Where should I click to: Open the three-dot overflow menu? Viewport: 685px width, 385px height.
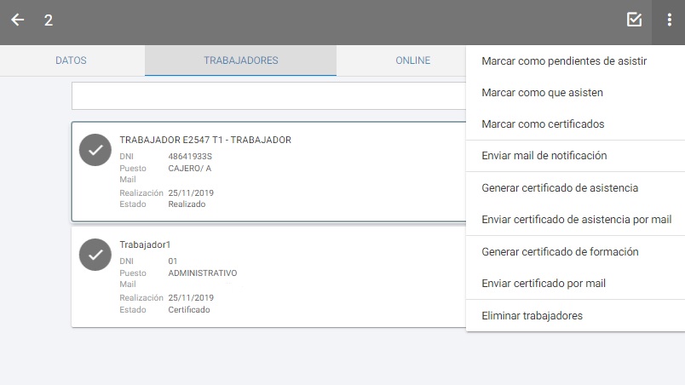669,20
